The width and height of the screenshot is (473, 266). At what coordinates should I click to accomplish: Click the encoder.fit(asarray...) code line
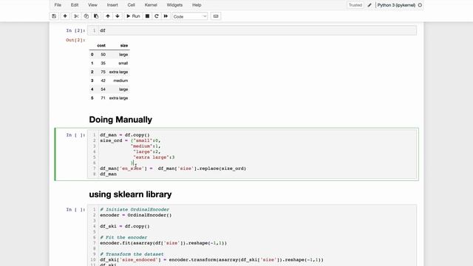coord(163,243)
